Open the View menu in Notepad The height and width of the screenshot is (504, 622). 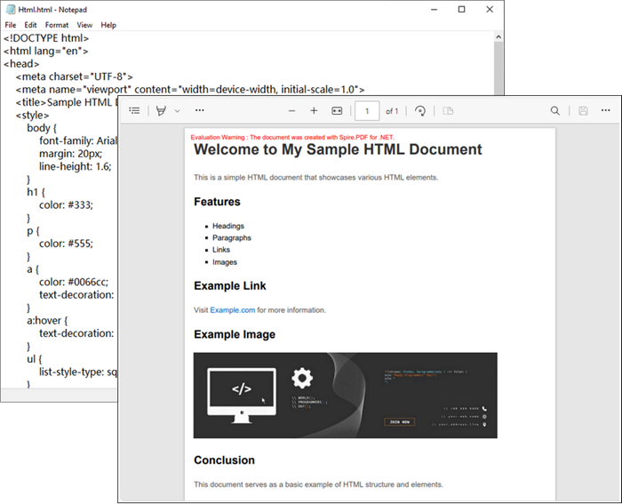pyautogui.click(x=84, y=25)
